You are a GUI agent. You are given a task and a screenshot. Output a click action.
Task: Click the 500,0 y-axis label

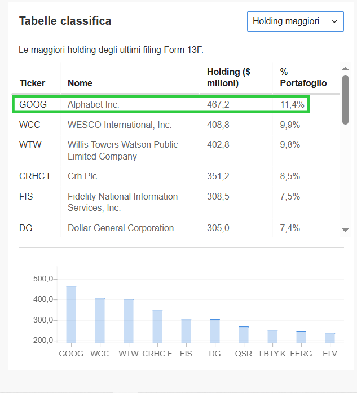point(43,279)
